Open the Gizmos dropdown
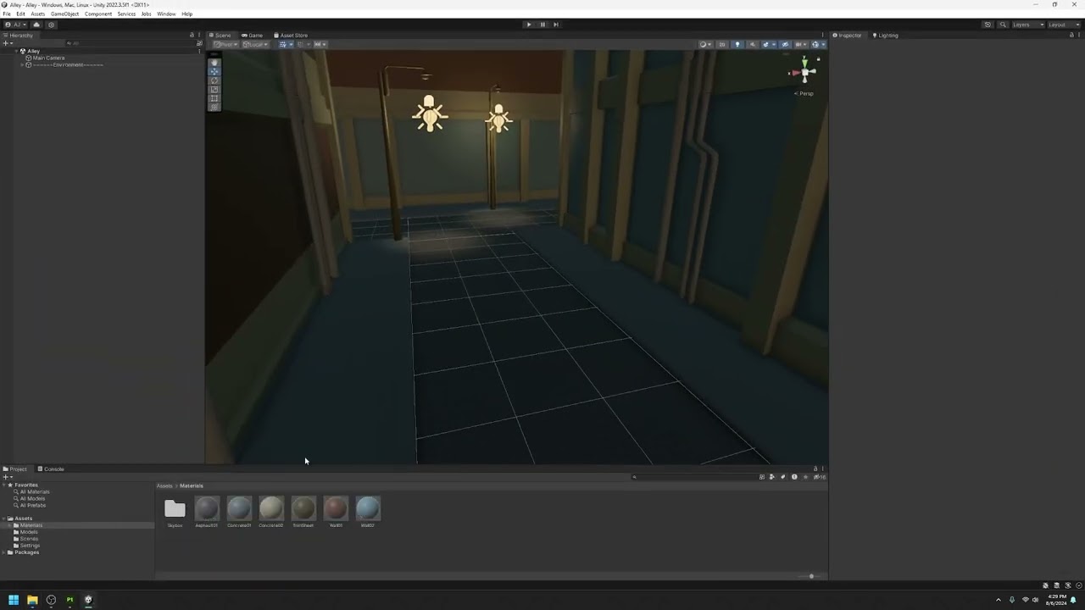This screenshot has width=1085, height=610. click(818, 44)
